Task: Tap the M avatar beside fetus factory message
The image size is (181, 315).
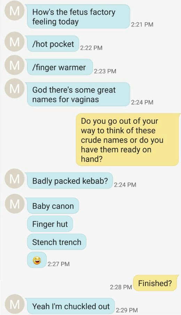Action: coord(14,11)
